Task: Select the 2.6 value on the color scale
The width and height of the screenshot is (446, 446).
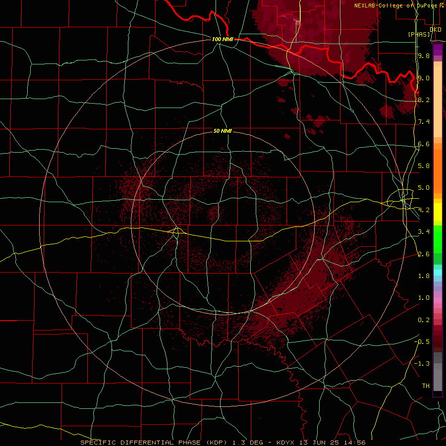Action: coord(424,254)
